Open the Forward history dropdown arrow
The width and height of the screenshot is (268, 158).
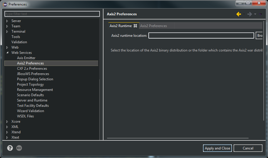coord(255,14)
